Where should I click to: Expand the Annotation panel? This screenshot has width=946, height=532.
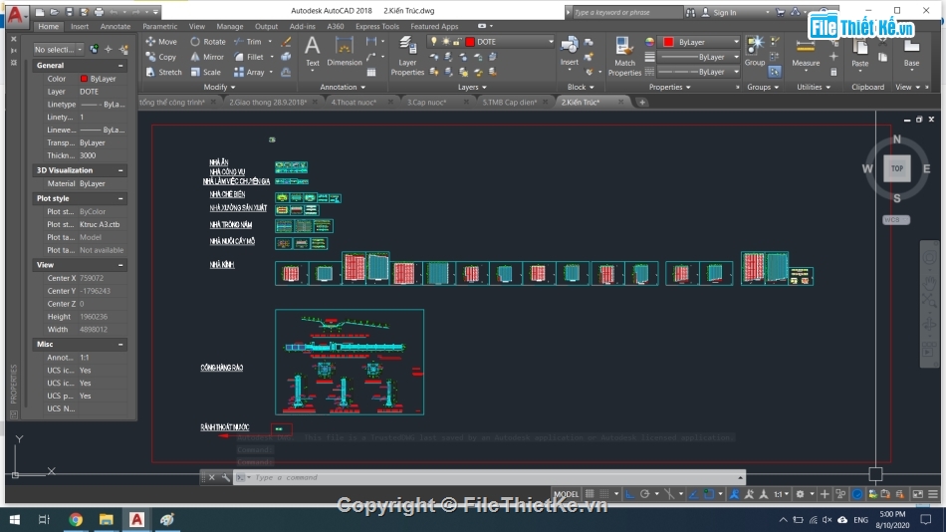[343, 87]
